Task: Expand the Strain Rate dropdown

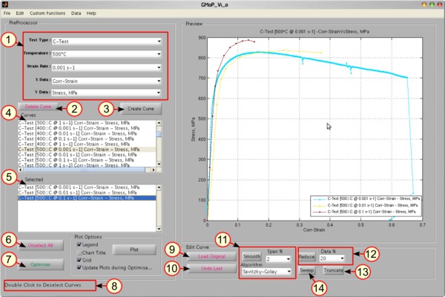Action: [106, 67]
